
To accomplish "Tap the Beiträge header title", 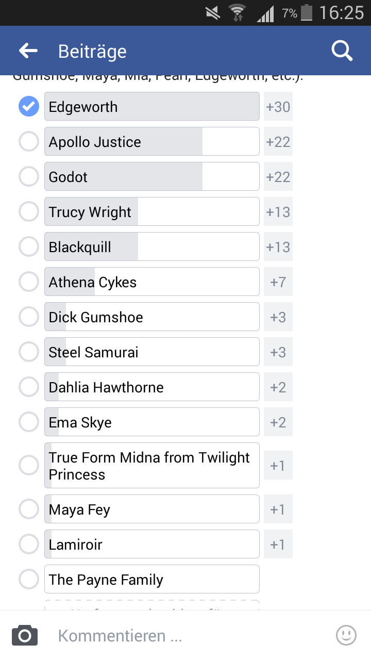I will coord(92,52).
